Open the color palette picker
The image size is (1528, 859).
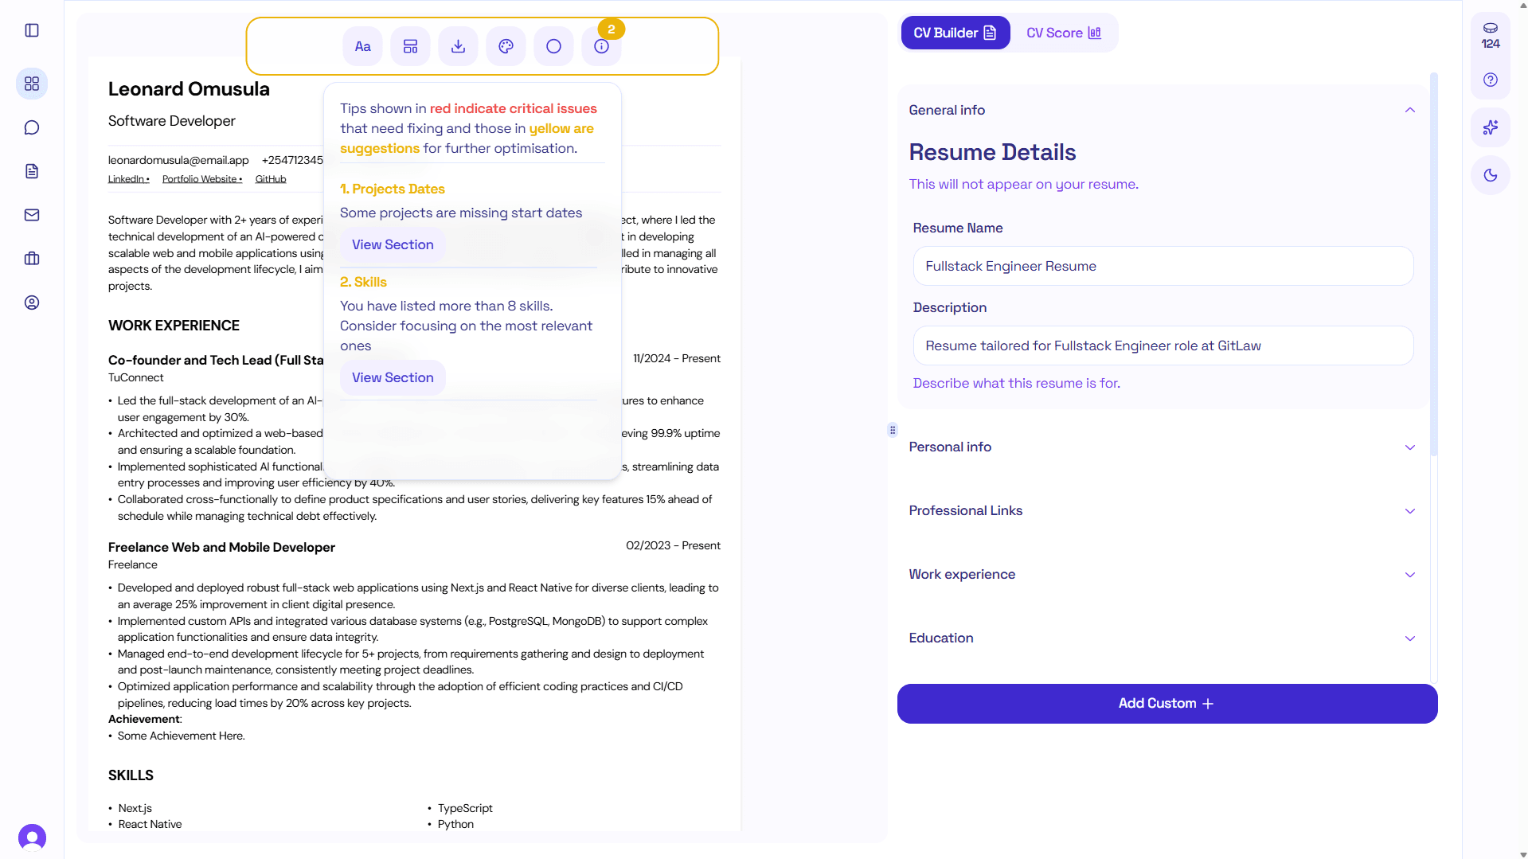[x=506, y=45]
